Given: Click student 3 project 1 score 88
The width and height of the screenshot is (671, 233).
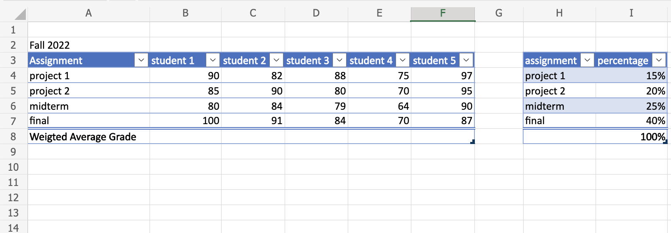Looking at the screenshot, I should point(316,75).
